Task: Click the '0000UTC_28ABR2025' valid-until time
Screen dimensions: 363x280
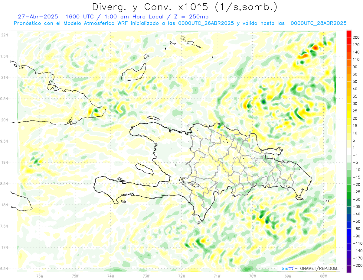Action: [x=318, y=23]
